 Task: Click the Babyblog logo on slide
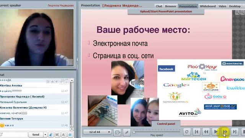[232, 79]
